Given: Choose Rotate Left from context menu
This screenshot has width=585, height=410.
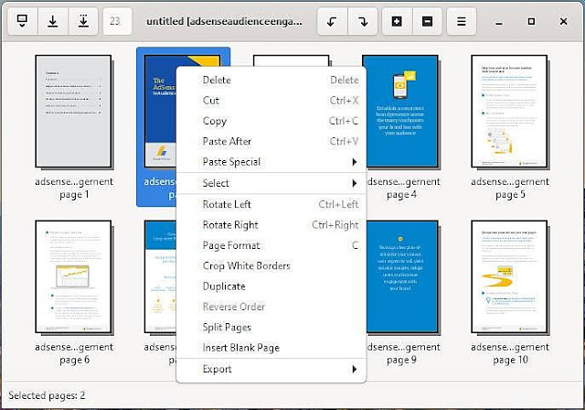Looking at the screenshot, I should coord(271,204).
